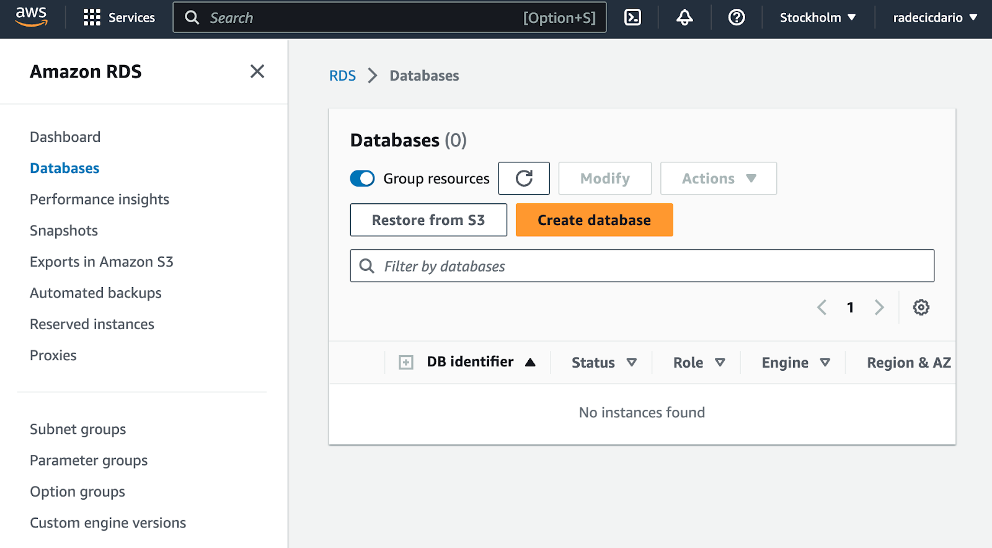Open Custom engine versions
The width and height of the screenshot is (992, 548).
tap(108, 523)
